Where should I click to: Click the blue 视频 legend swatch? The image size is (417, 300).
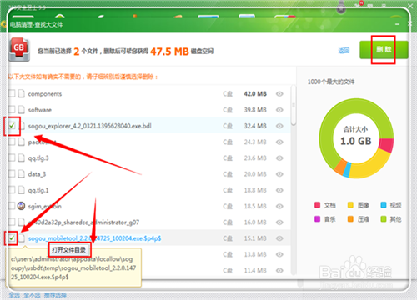coord(384,205)
